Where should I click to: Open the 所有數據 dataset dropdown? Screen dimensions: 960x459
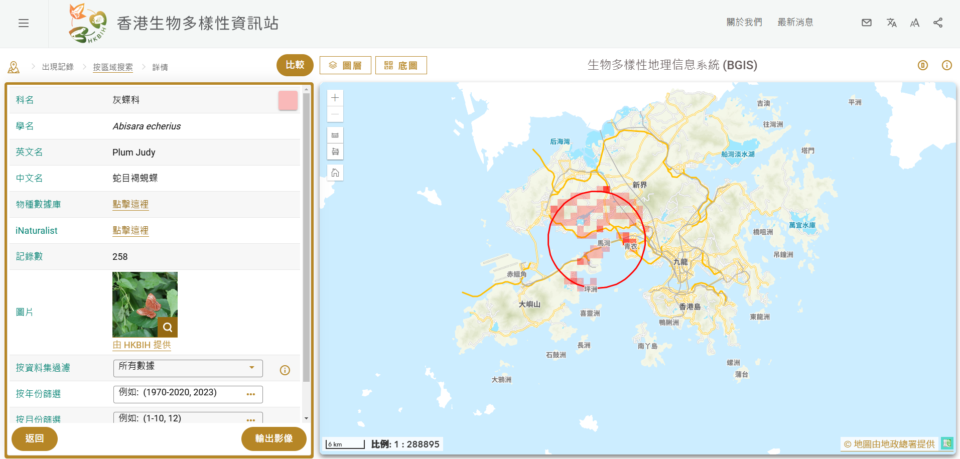188,368
